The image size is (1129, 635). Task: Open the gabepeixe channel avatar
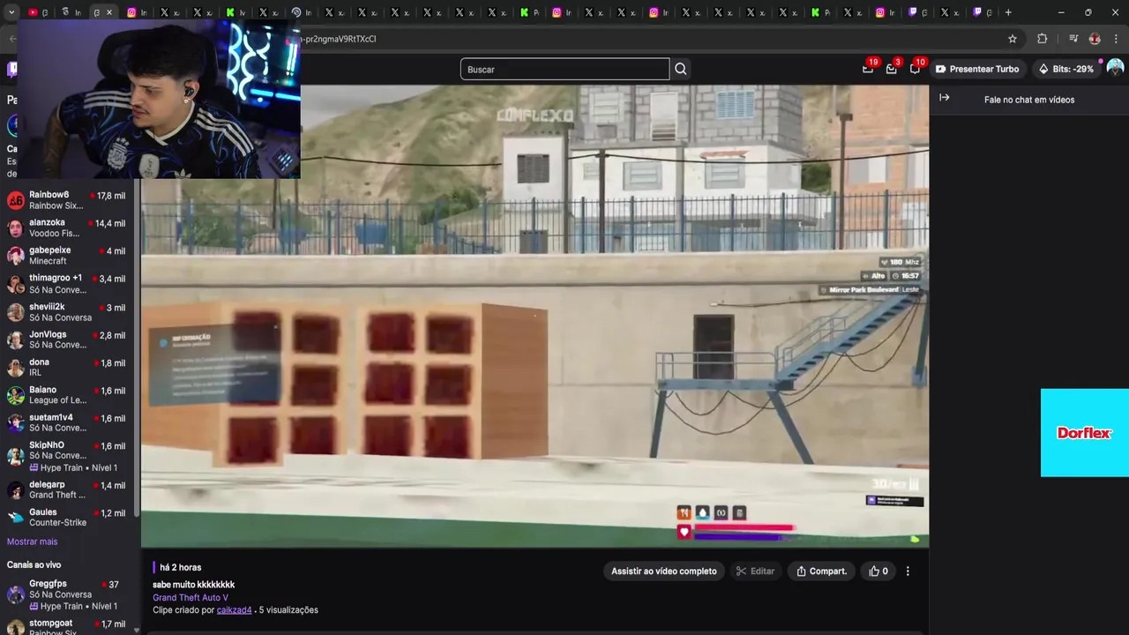tap(15, 256)
